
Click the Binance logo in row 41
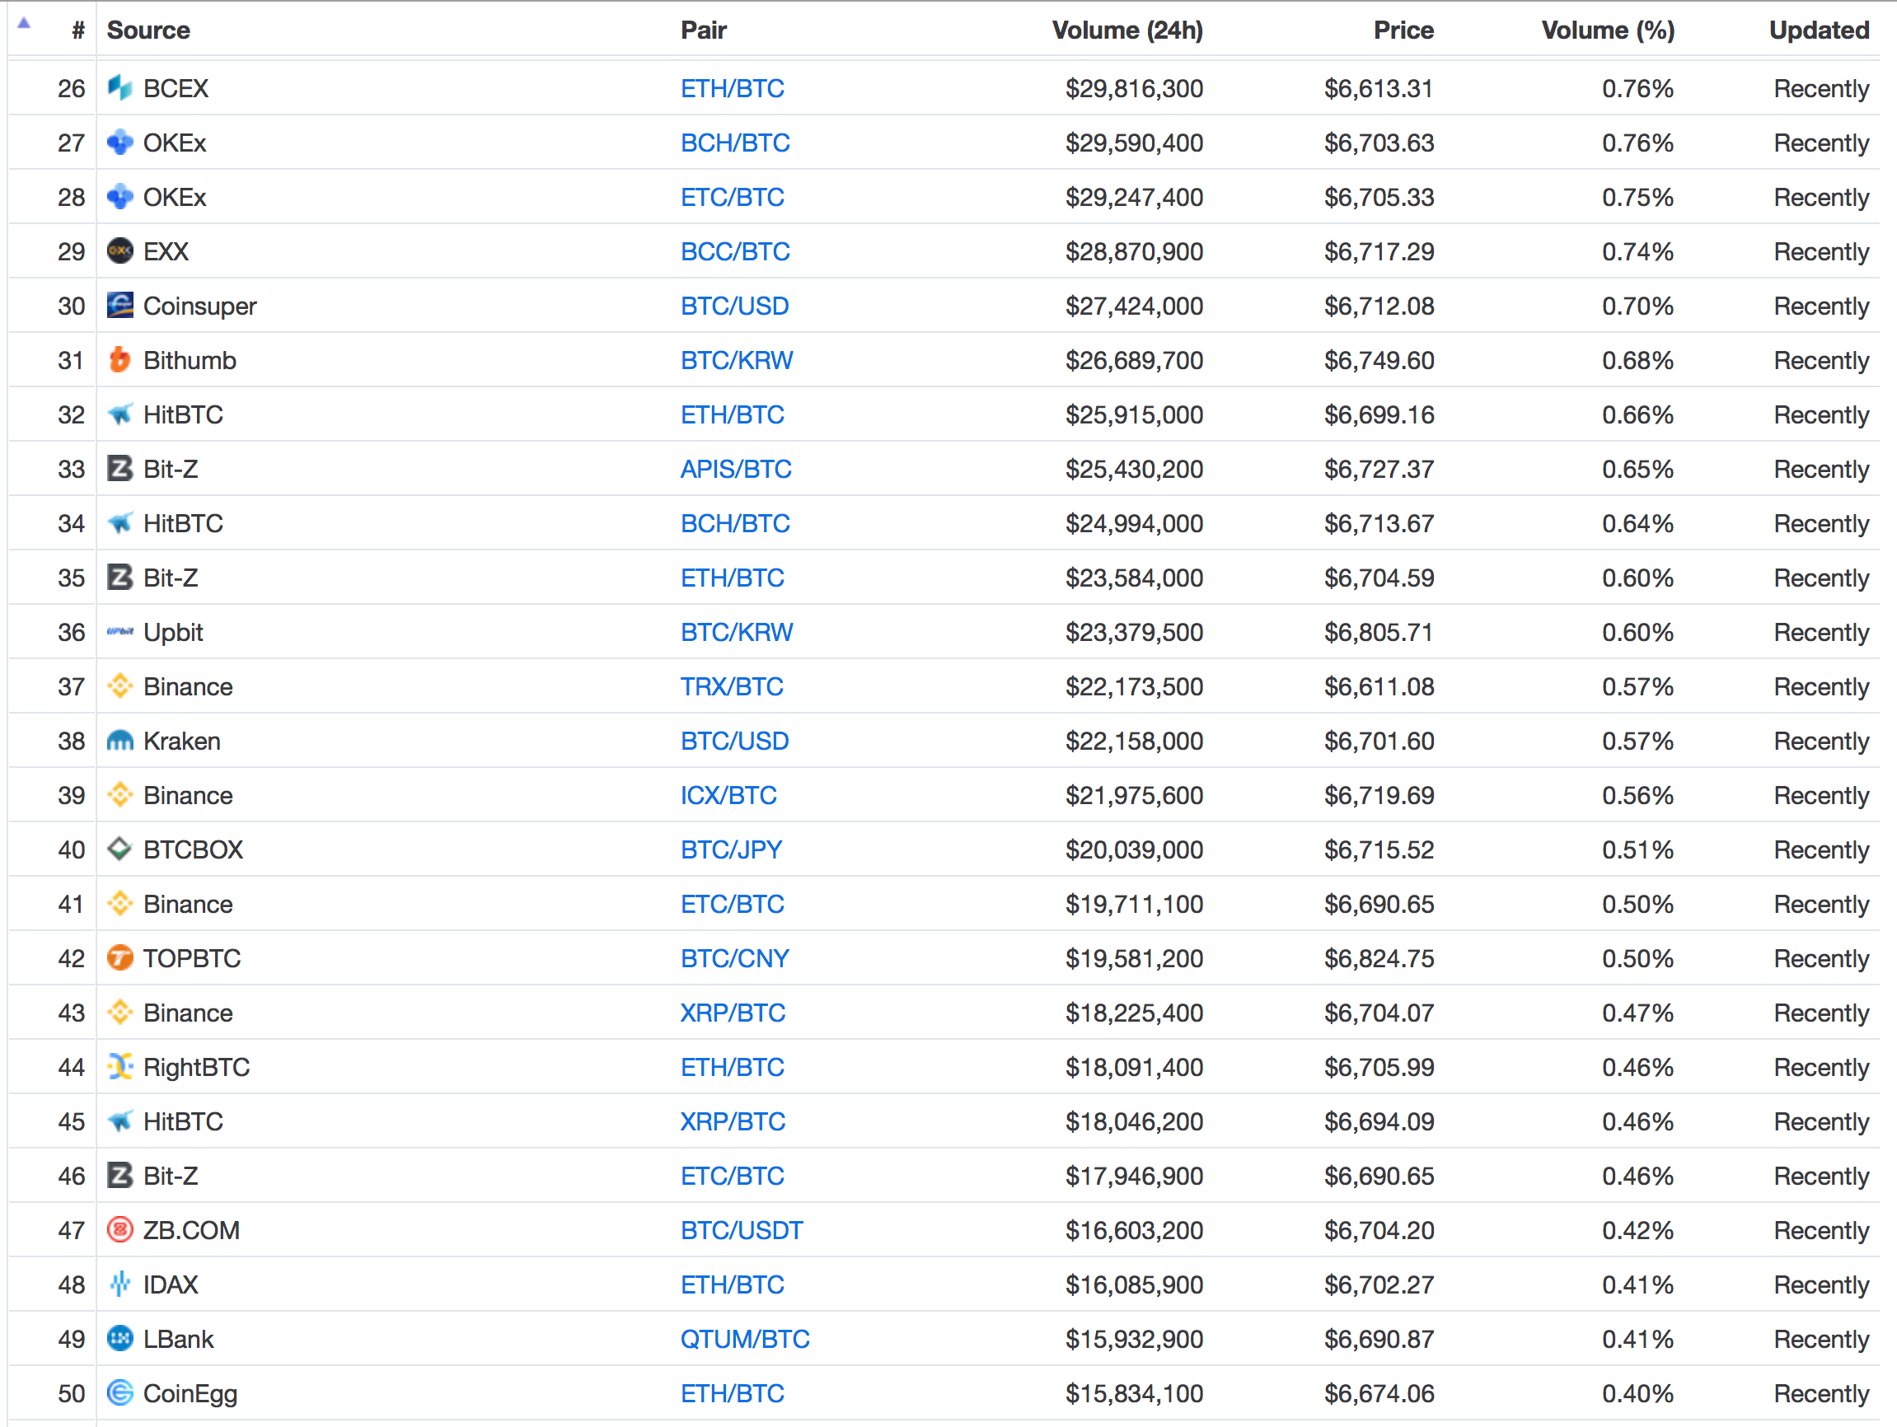coord(120,904)
